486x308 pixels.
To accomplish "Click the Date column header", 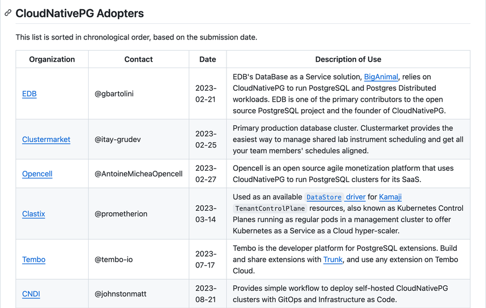I will (208, 59).
